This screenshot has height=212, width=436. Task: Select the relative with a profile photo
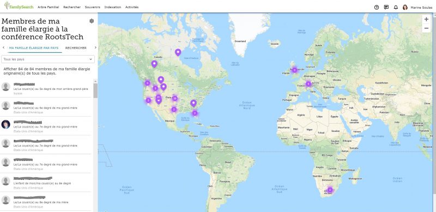[46, 126]
